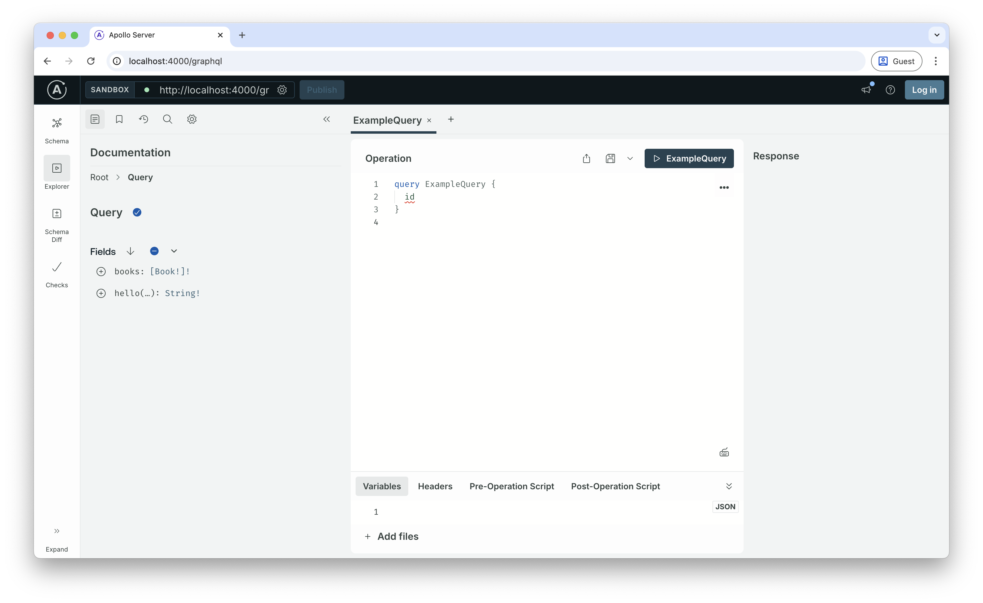Image resolution: width=983 pixels, height=603 pixels.
Task: Deselect all fields via minus circle
Action: [154, 251]
